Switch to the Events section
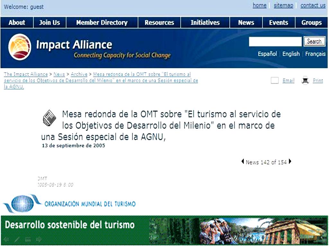Viewport: 329px width, 246px height. 278,22
